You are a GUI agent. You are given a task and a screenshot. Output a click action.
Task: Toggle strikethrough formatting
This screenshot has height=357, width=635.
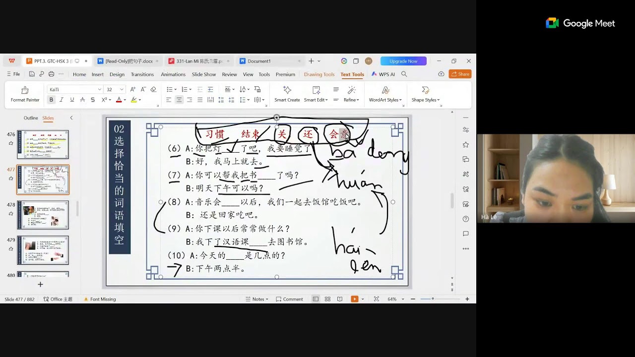82,100
